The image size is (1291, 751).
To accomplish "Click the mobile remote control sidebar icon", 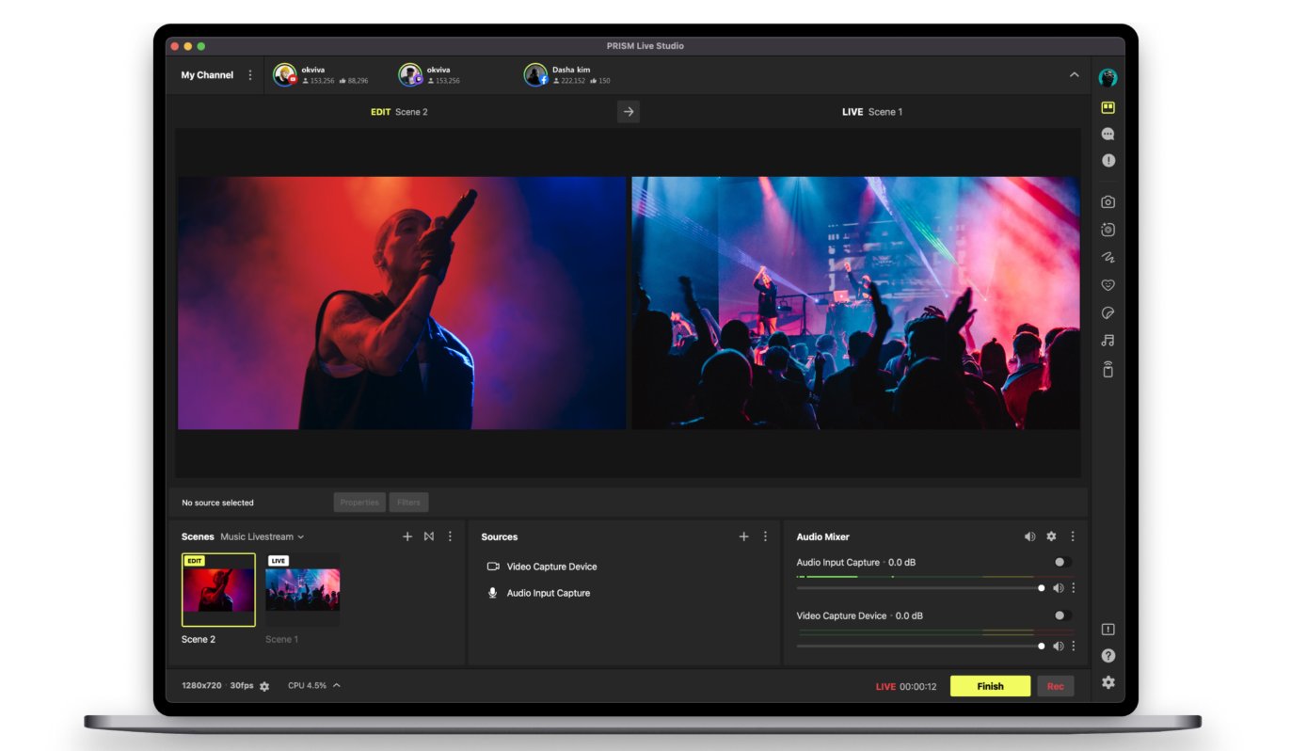I will coord(1108,369).
